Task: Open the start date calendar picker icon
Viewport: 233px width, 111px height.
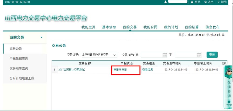Action: (165, 55)
